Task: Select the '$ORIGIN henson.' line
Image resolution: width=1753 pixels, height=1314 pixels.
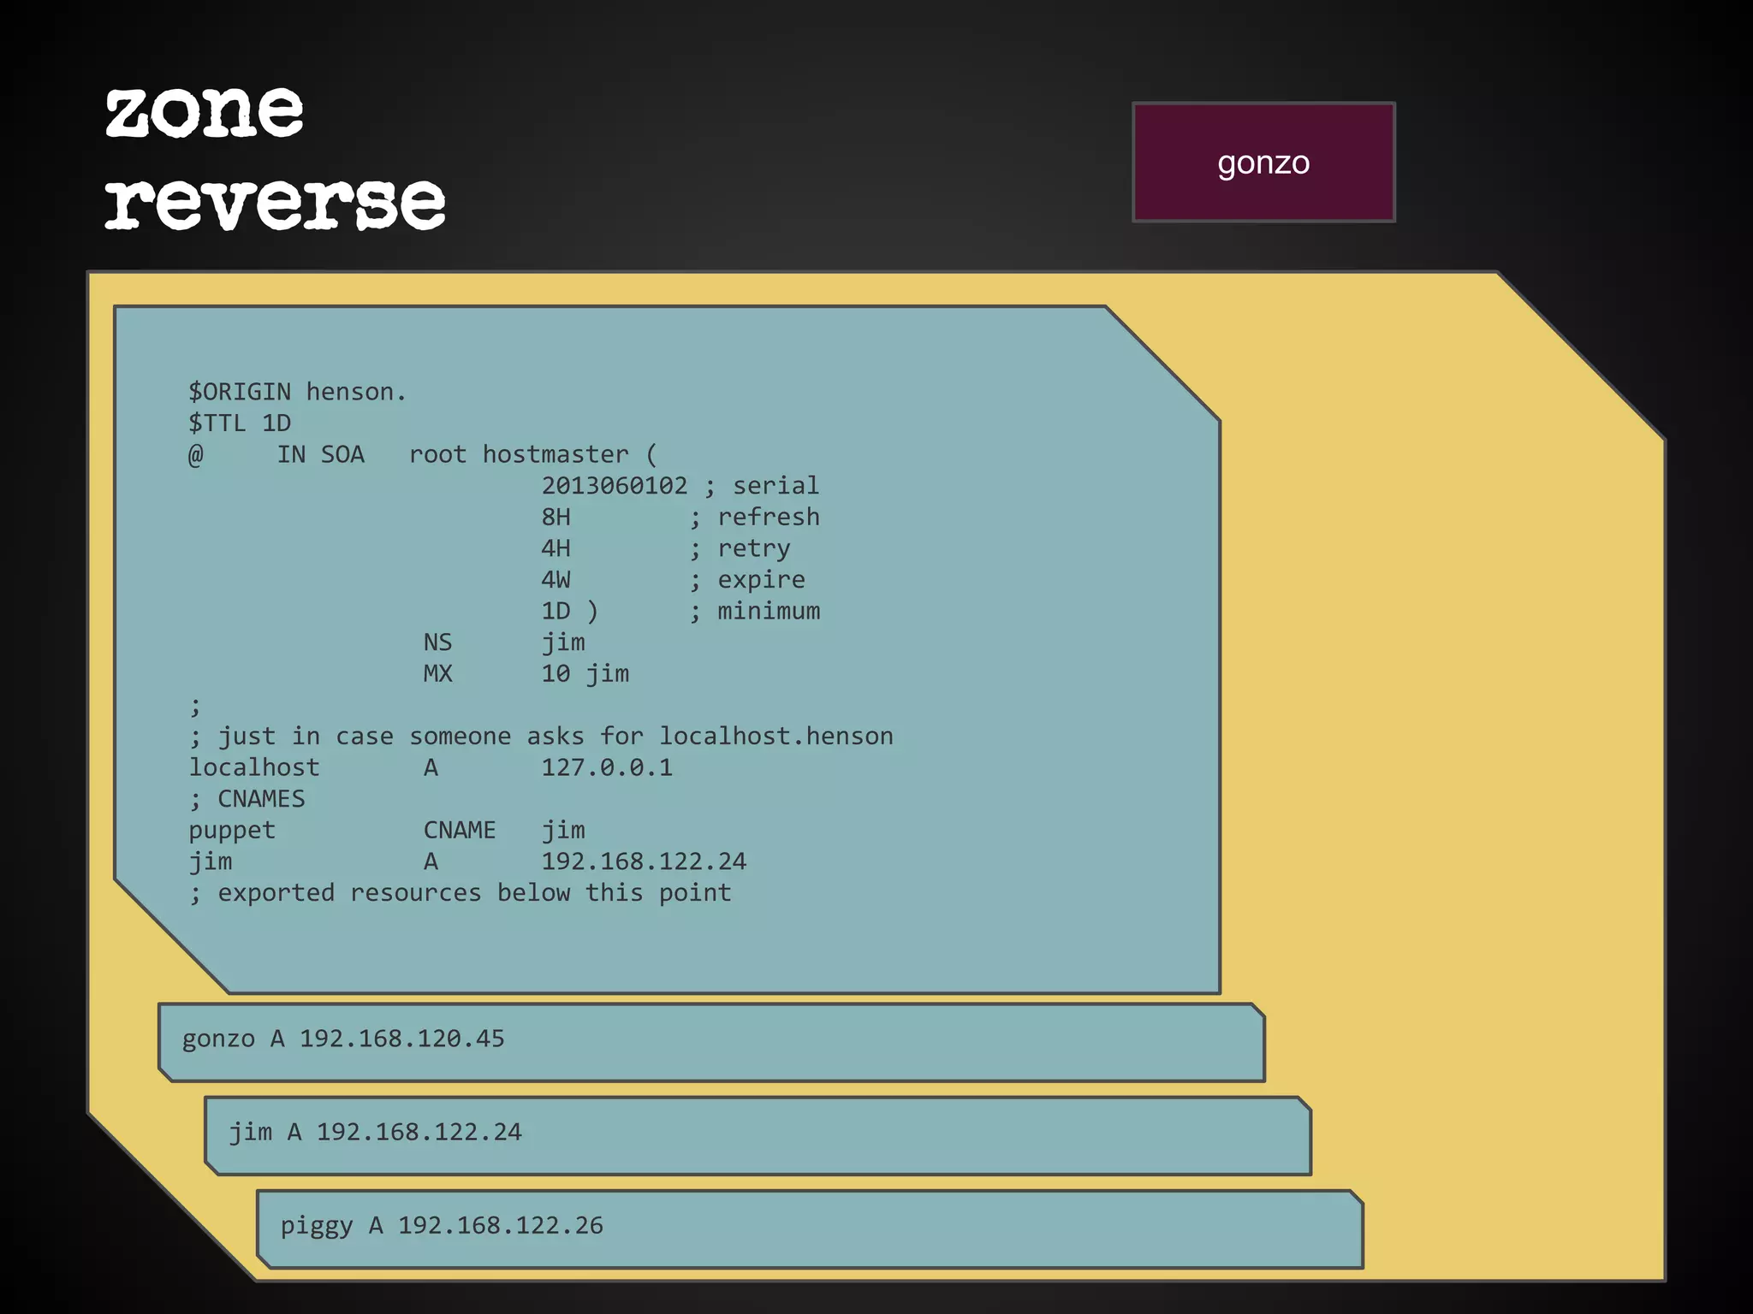Action: point(297,392)
